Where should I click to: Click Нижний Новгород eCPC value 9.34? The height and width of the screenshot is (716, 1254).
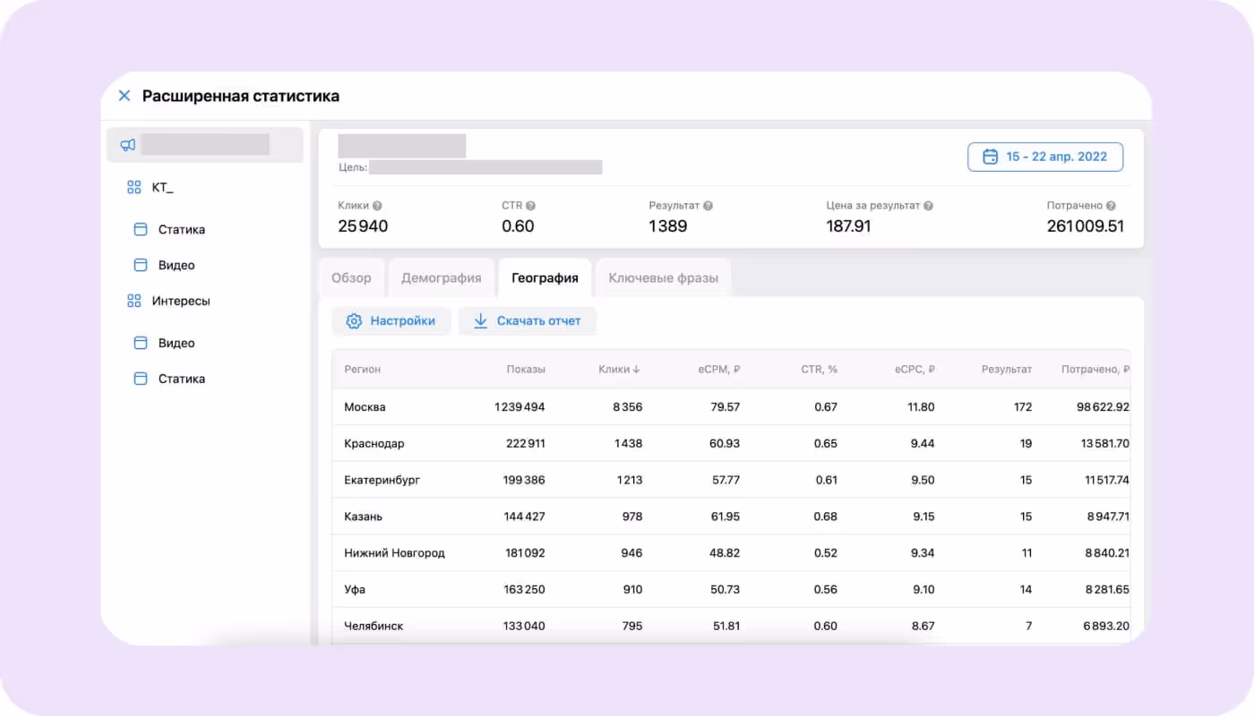(x=923, y=553)
